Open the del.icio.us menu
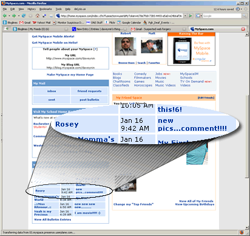Screen dimensions: 250x236 [x=79, y=9]
